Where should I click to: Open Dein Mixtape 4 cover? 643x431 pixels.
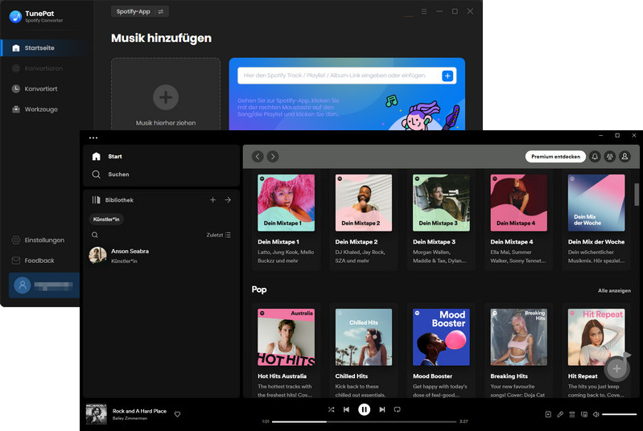(519, 203)
